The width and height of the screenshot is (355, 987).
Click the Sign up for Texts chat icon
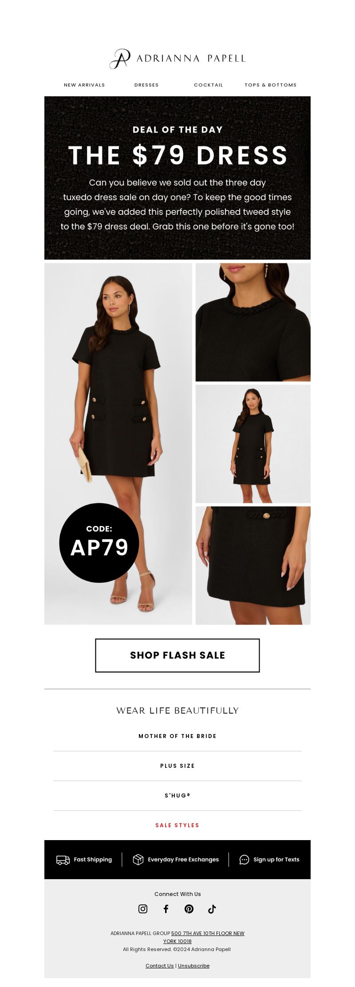click(x=244, y=860)
